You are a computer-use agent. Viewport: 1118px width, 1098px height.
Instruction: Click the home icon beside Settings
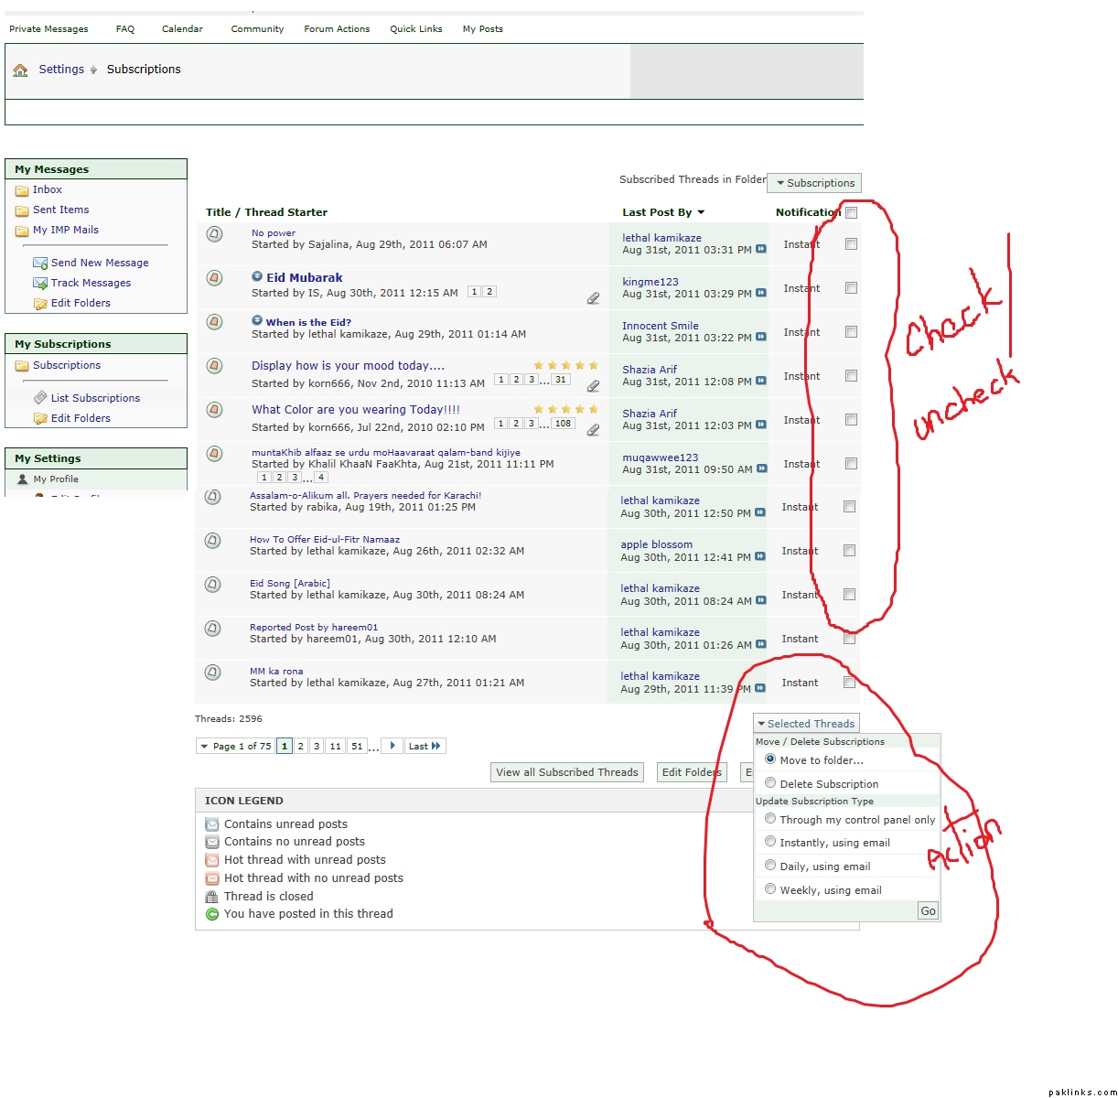pyautogui.click(x=20, y=70)
